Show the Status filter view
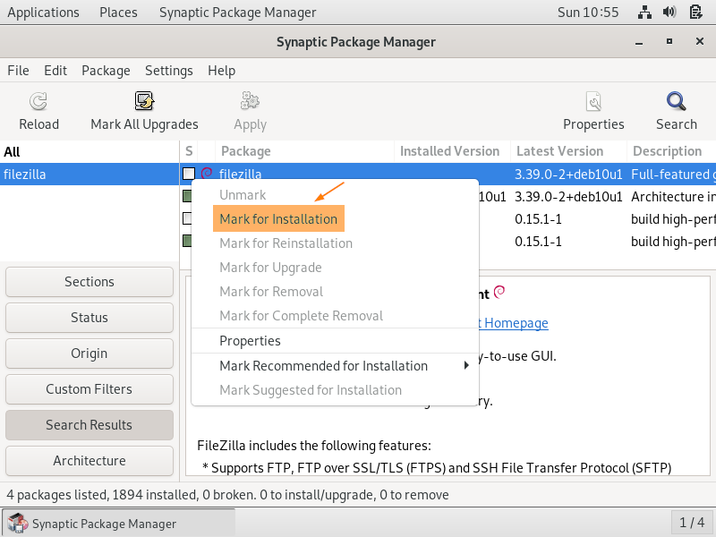 (x=89, y=318)
